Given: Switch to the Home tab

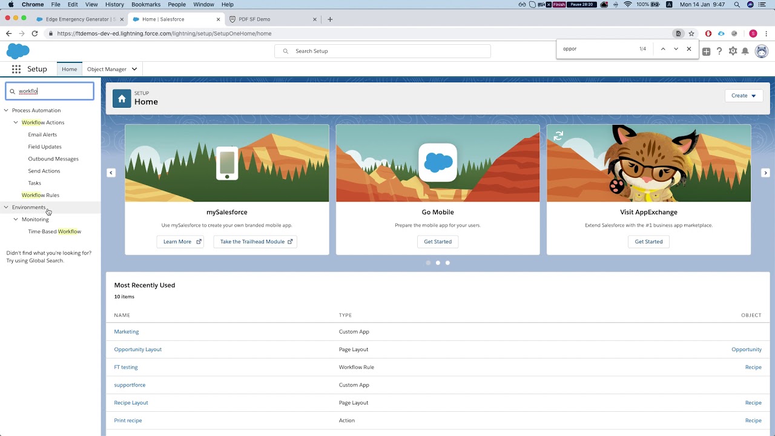Looking at the screenshot, I should (x=70, y=69).
